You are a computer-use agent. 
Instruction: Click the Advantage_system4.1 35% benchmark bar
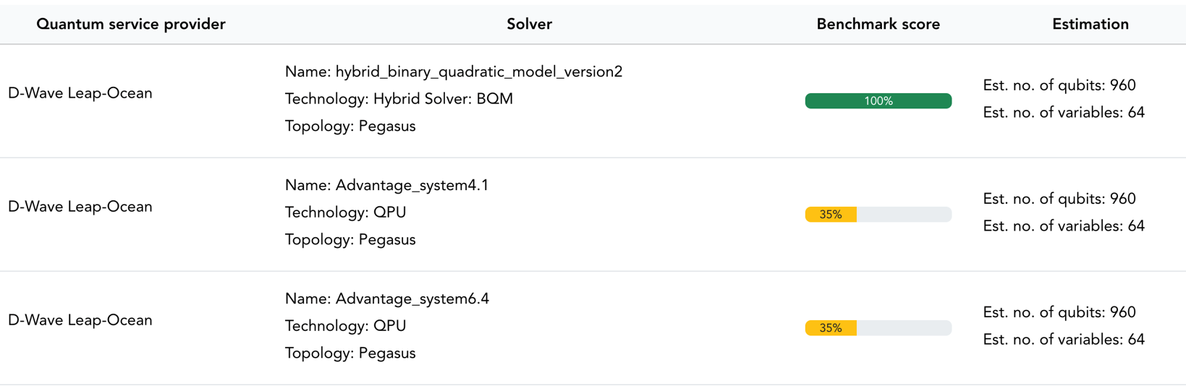pos(878,215)
